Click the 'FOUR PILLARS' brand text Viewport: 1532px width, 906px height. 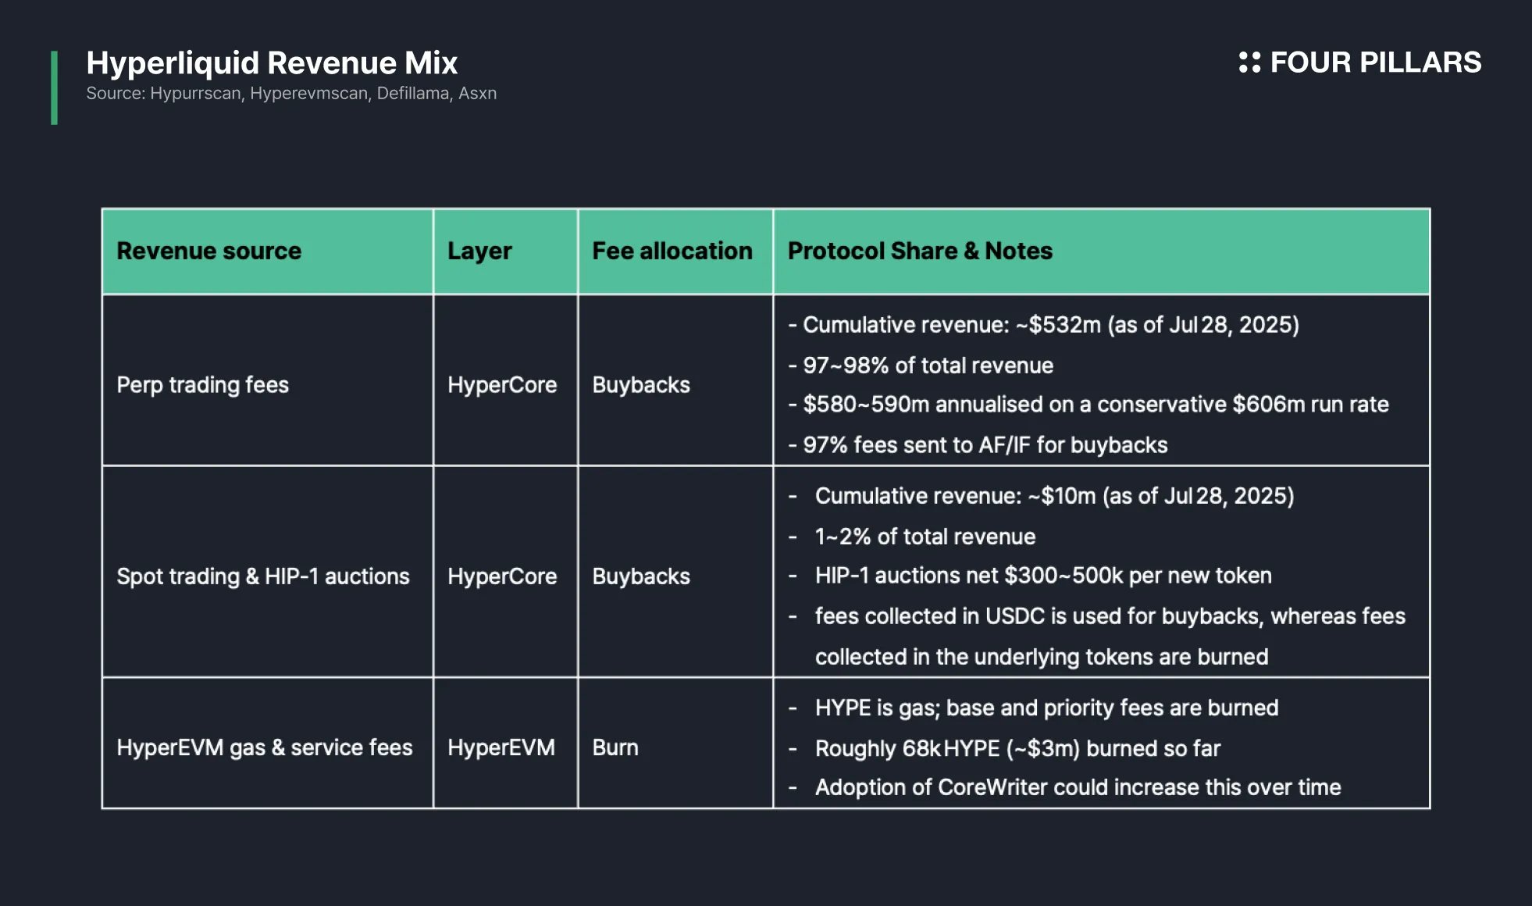pos(1375,62)
